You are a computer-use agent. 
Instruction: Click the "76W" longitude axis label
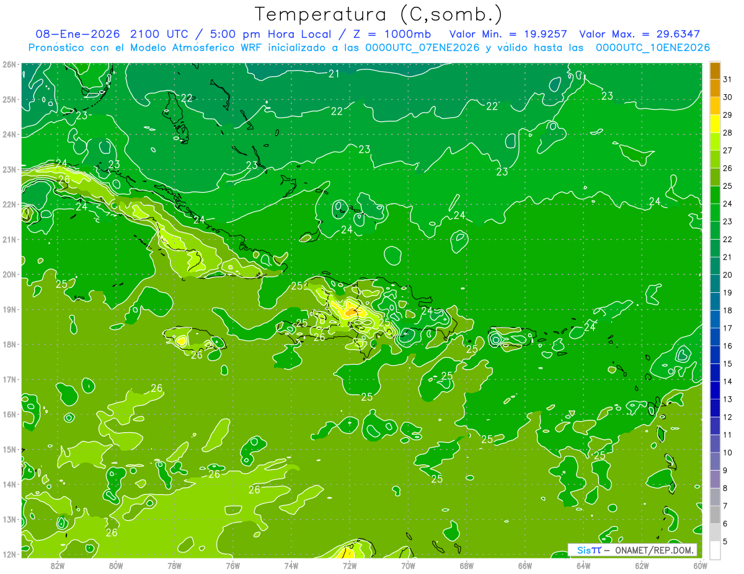pyautogui.click(x=233, y=565)
